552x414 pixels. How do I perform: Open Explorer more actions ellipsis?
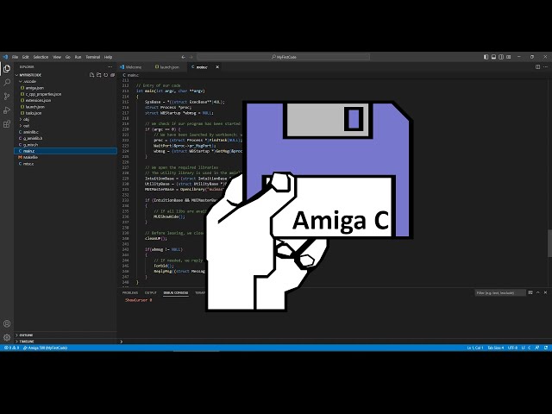pyautogui.click(x=110, y=67)
